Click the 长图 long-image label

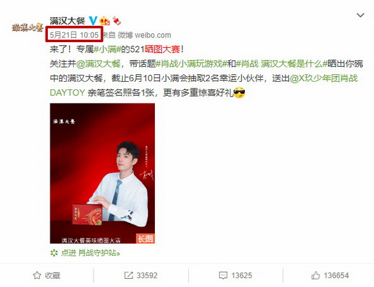(146, 238)
